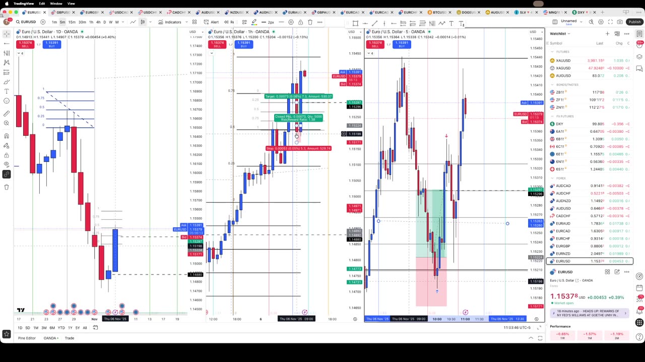
Task: Click the add symbol compare plus icon
Action: tap(43, 22)
